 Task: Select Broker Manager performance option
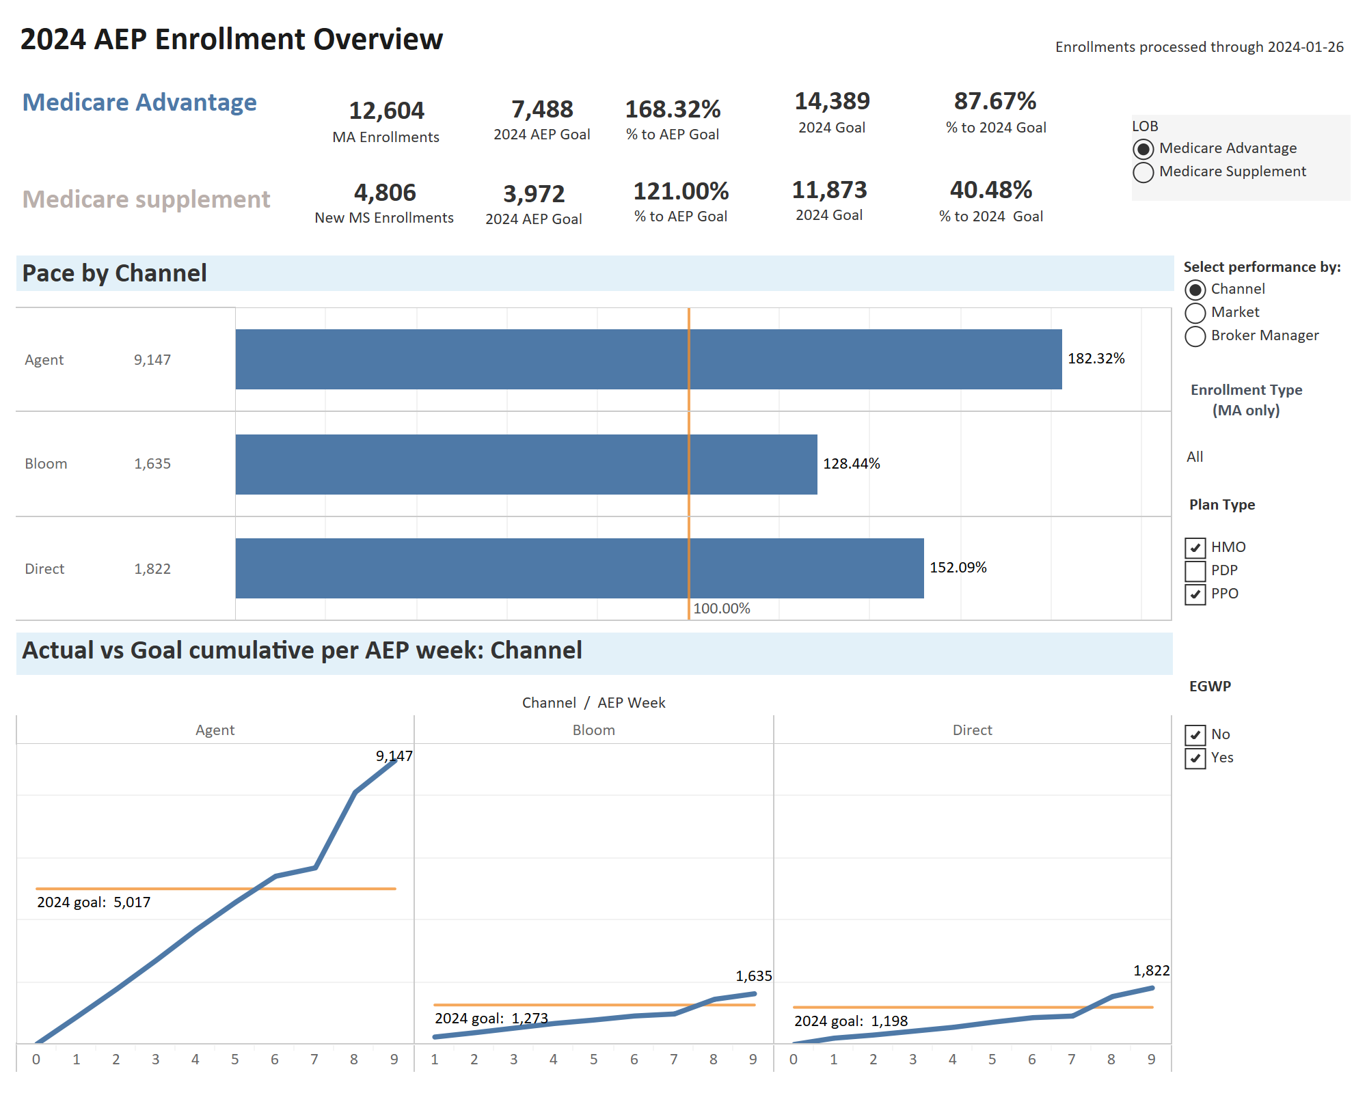(1195, 336)
